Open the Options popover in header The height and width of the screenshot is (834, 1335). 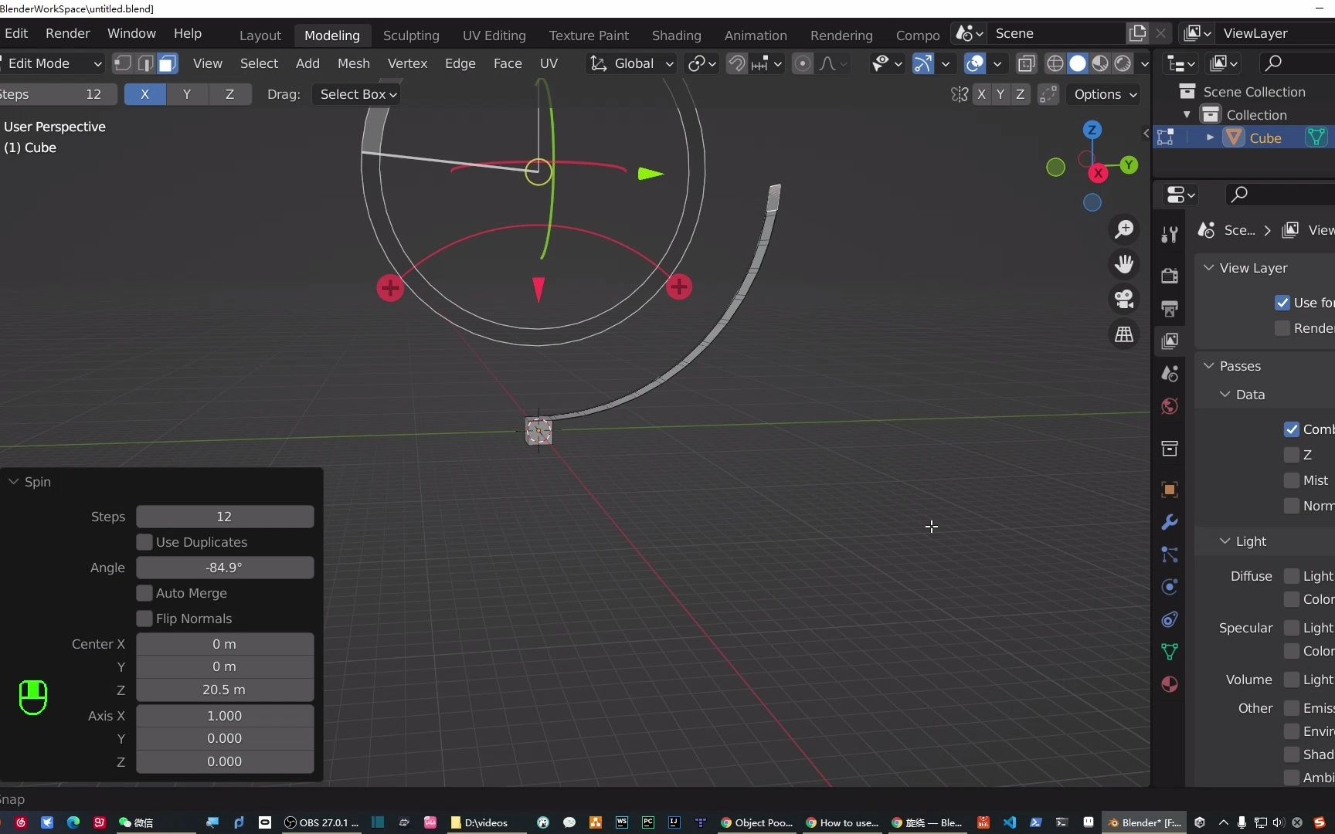click(x=1104, y=94)
